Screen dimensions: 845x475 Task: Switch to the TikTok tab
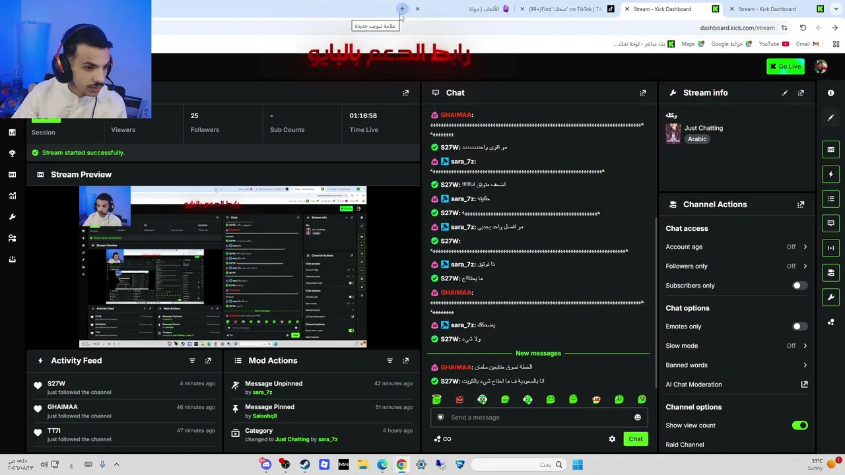coord(568,9)
